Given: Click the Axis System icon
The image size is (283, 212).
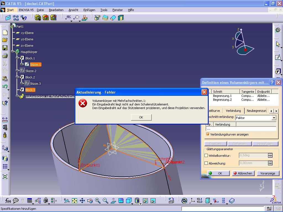Looking at the screenshot, I should click(x=192, y=200).
